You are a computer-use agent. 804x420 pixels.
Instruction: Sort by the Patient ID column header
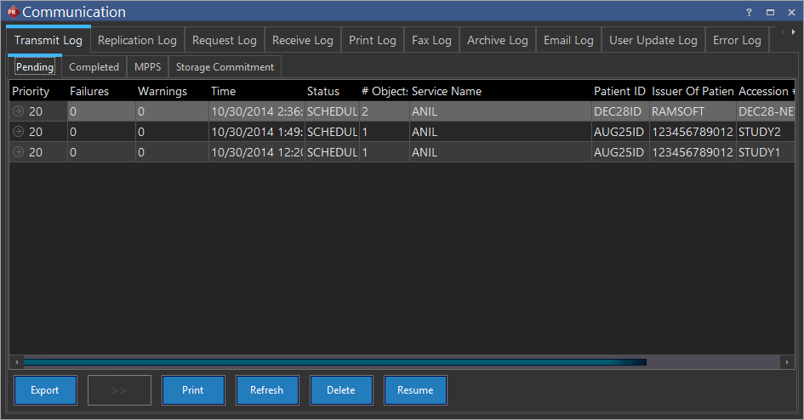click(x=619, y=91)
